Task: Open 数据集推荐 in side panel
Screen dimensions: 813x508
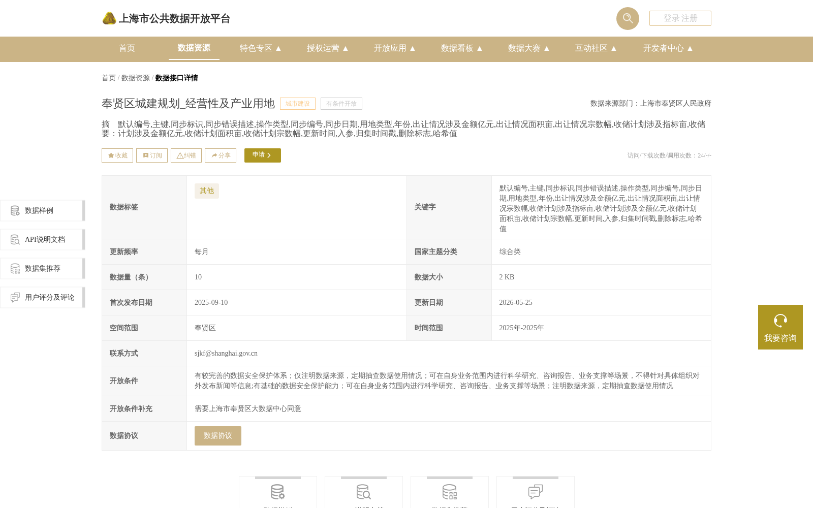Action: point(42,268)
